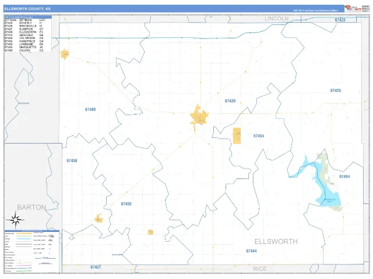The image size is (373, 279).
Task: Select the orange Wilson town marker in 67490
Action: tap(65, 54)
